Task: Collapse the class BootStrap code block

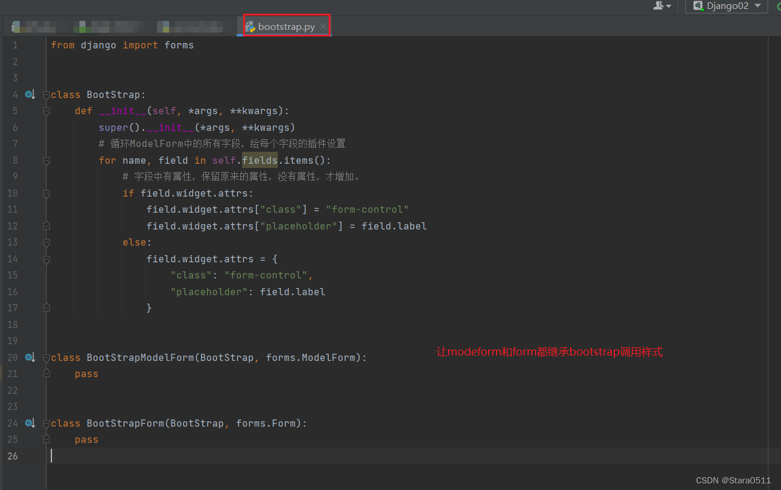Action: coord(47,95)
